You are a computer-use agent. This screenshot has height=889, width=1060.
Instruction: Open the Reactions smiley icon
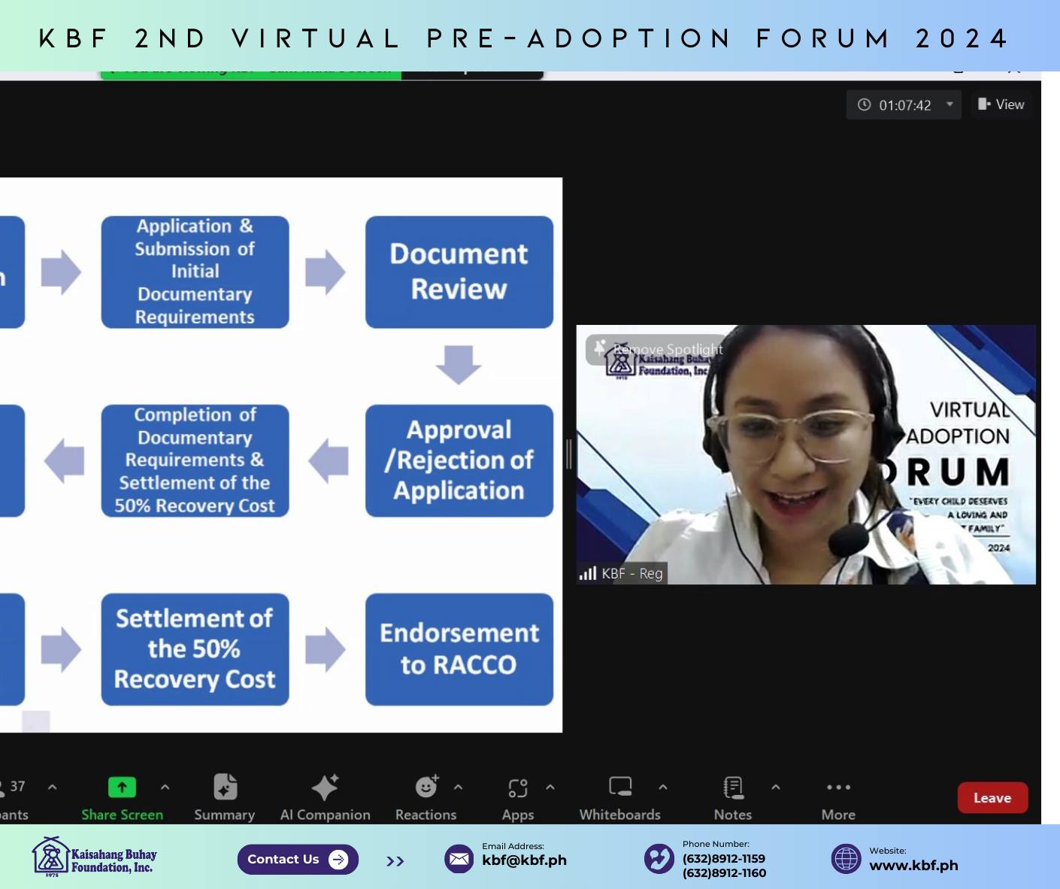(x=426, y=786)
